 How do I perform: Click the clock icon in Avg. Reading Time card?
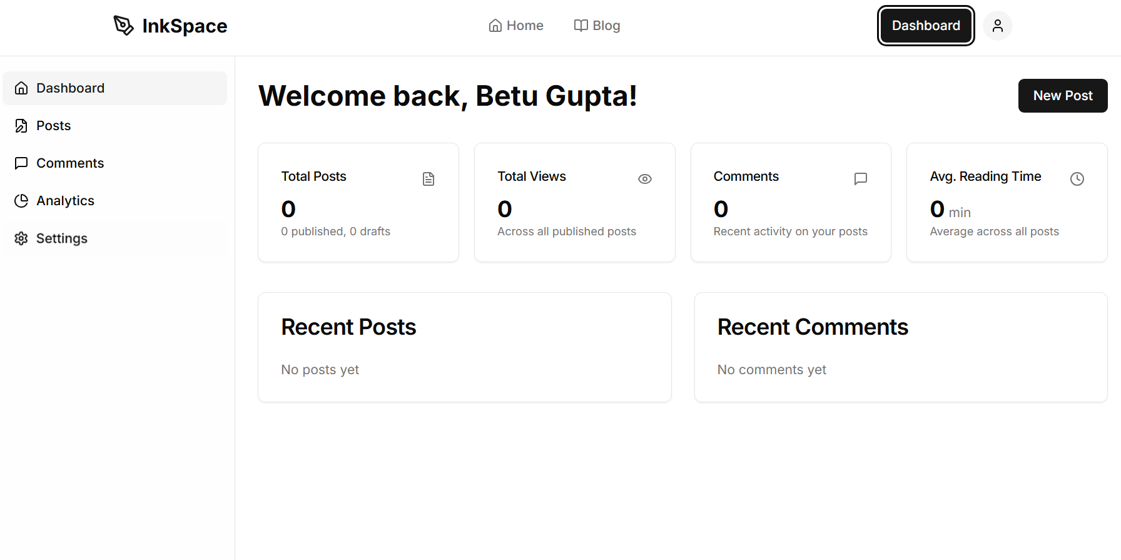click(x=1077, y=179)
